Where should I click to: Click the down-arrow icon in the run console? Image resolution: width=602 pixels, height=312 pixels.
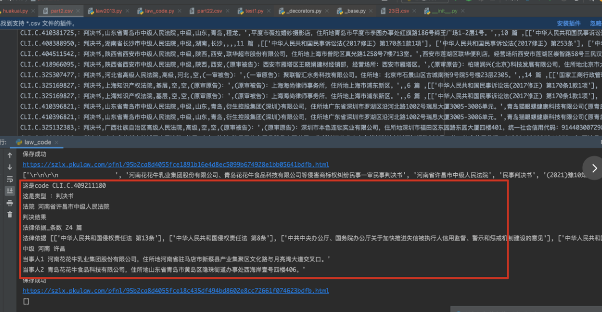tap(9, 167)
